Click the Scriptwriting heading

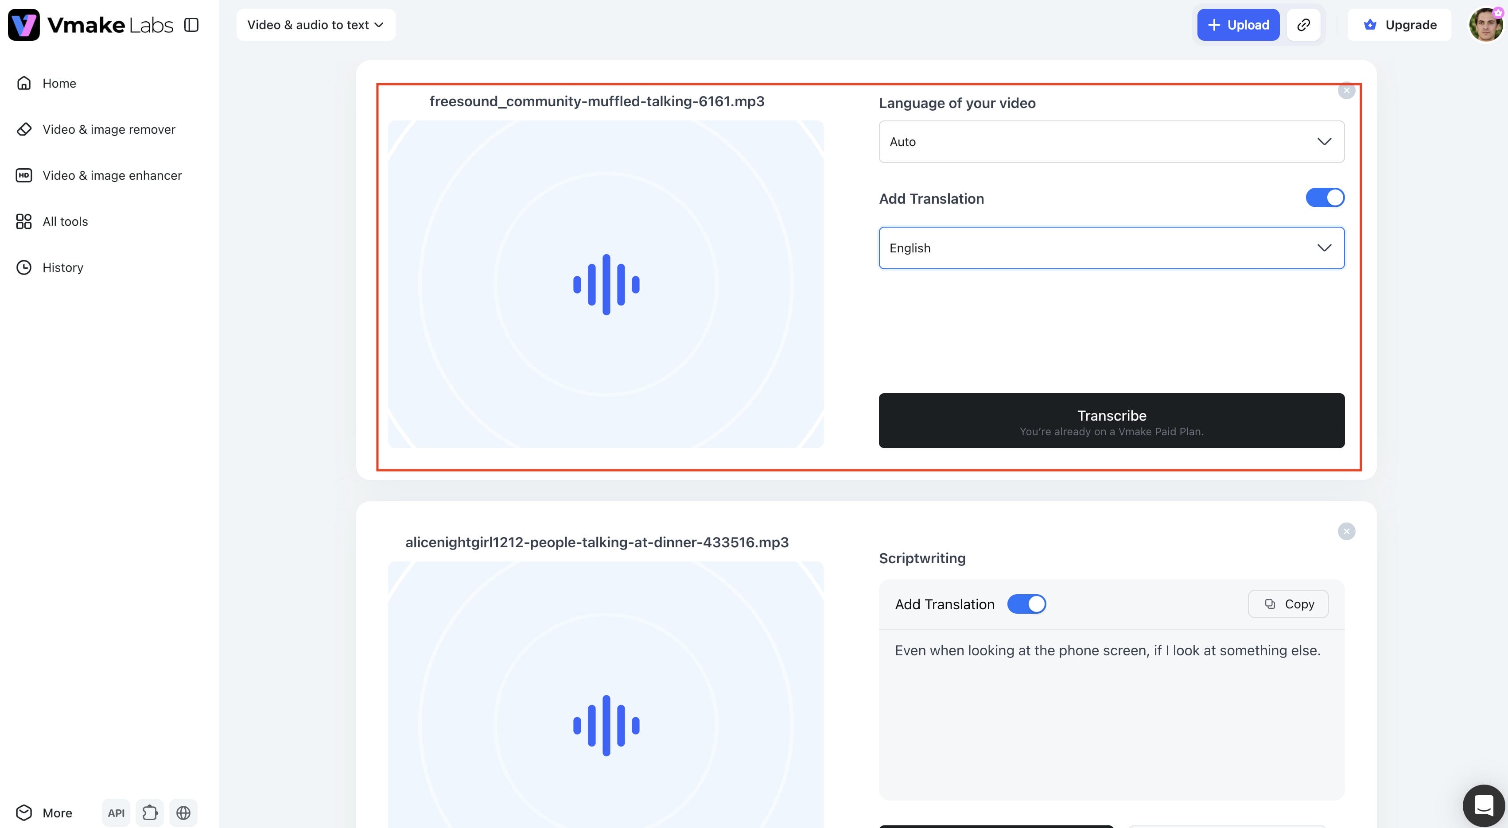pos(922,558)
